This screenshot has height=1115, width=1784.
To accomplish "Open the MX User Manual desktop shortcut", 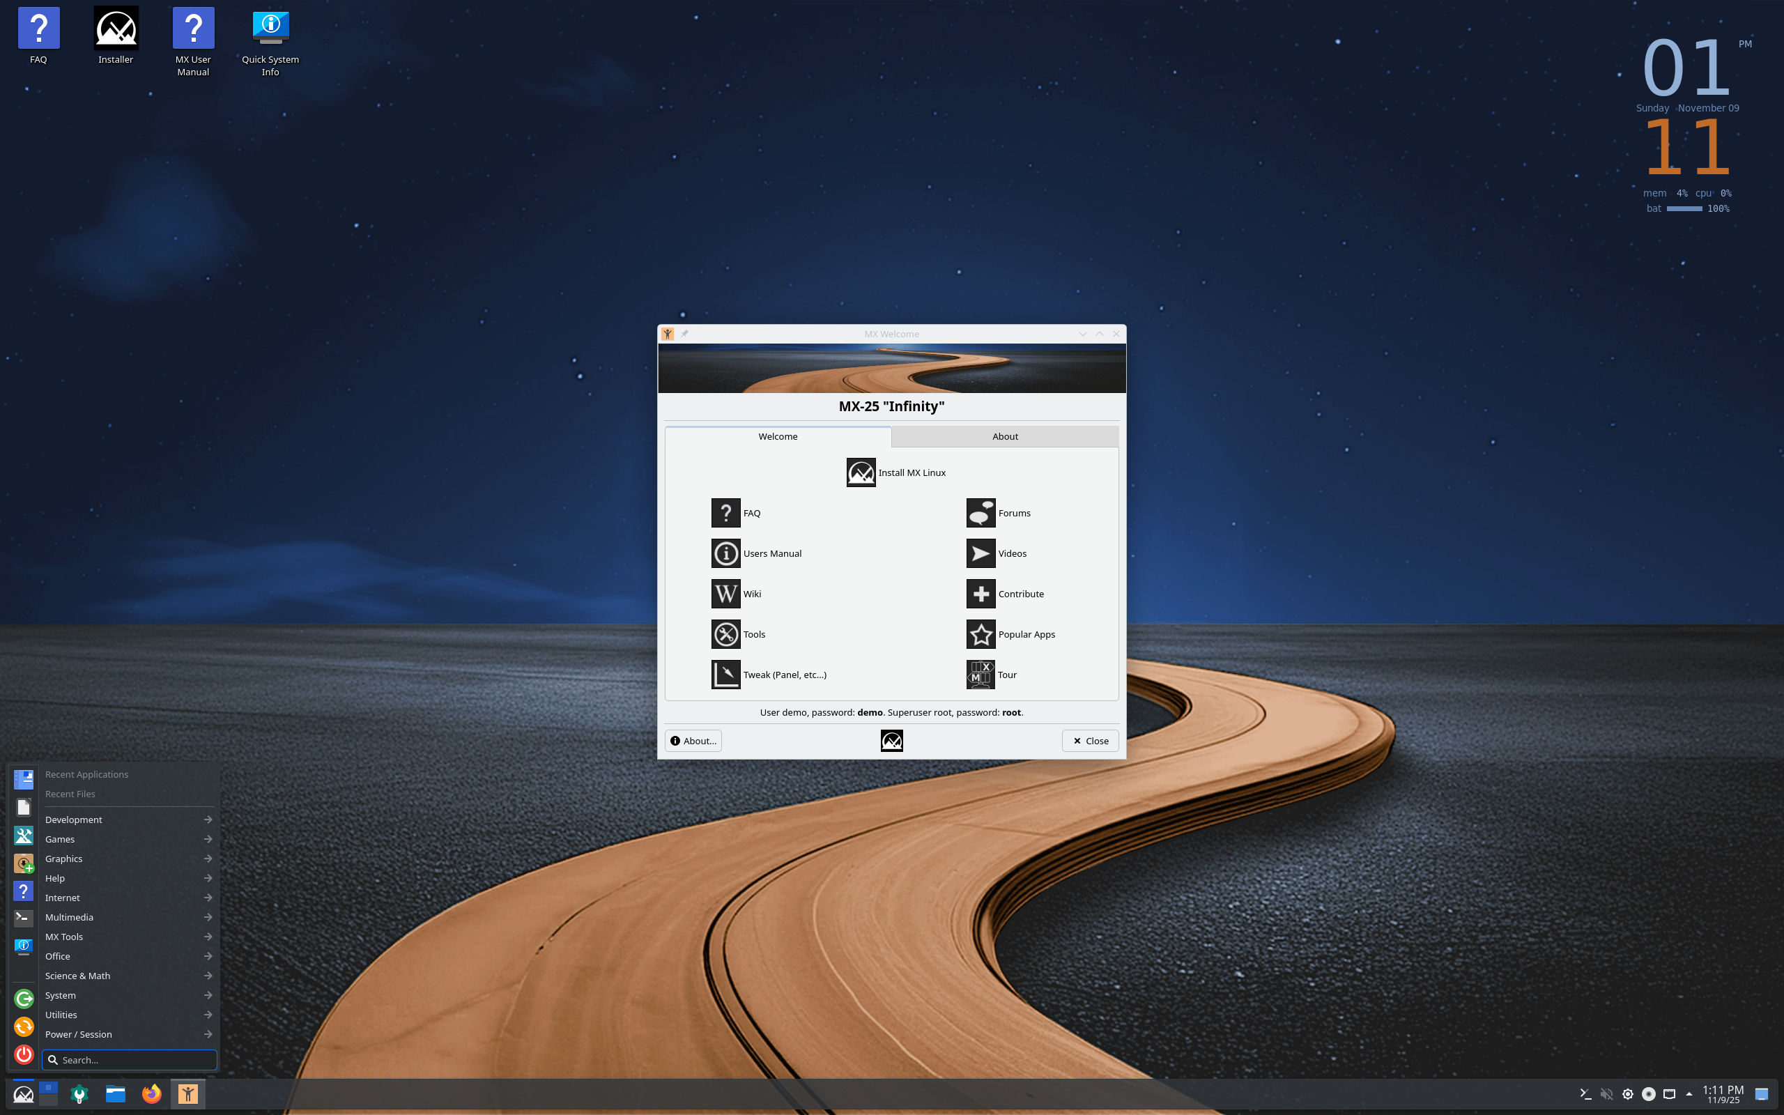I will 193,41.
